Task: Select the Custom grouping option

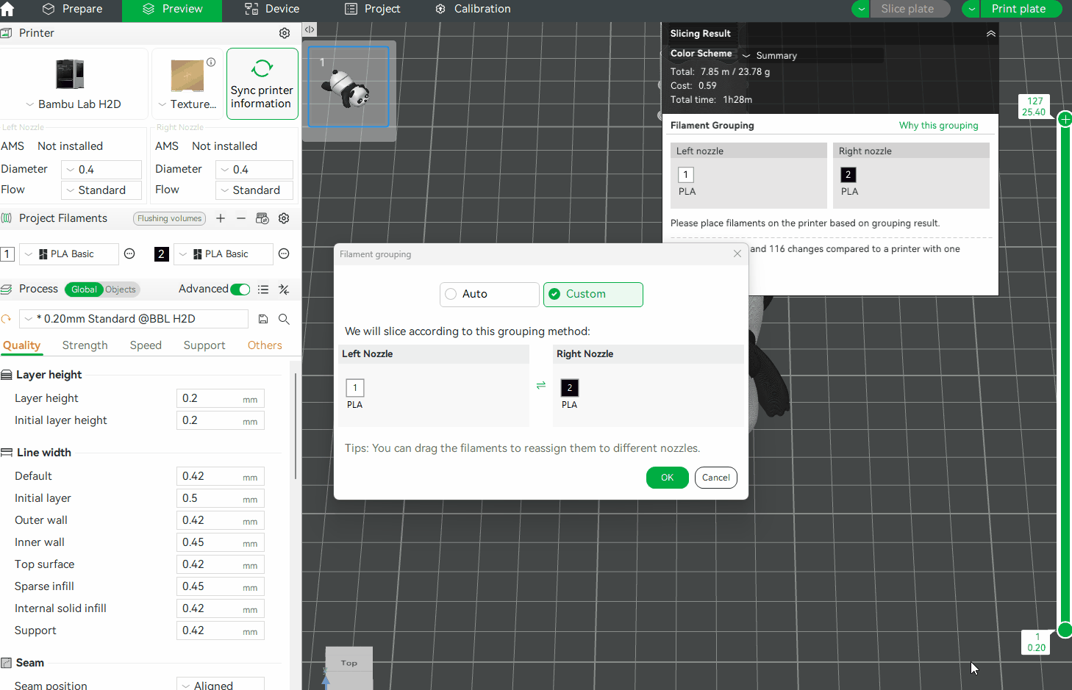Action: tap(593, 294)
